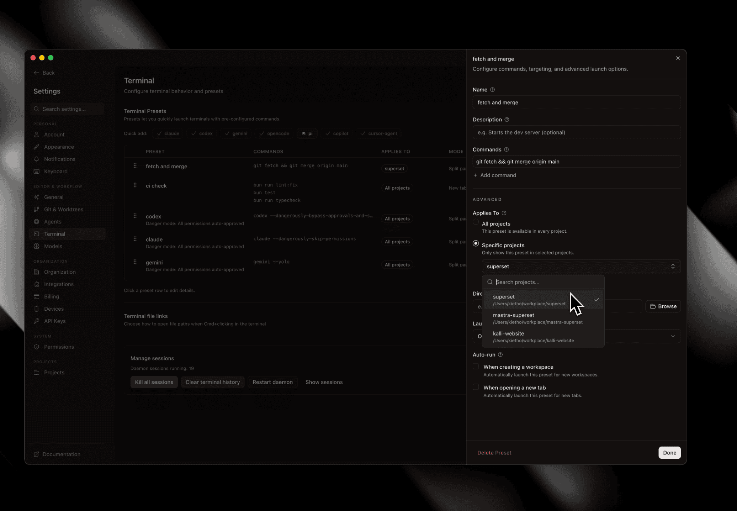
Task: Open the Appearance settings page
Action: pyautogui.click(x=59, y=147)
